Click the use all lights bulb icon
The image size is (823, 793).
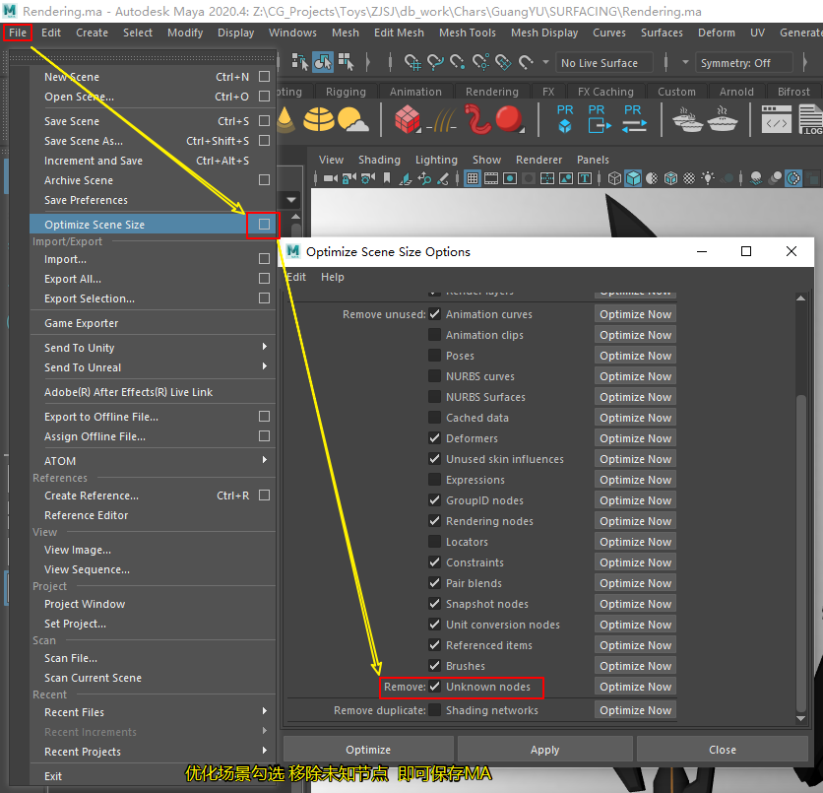708,179
